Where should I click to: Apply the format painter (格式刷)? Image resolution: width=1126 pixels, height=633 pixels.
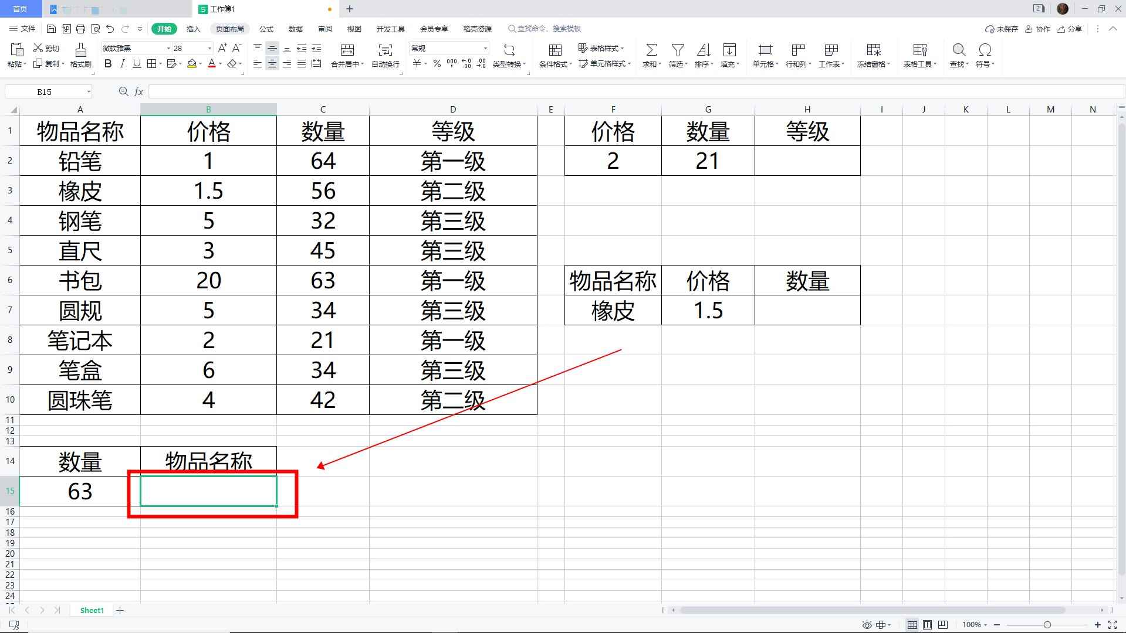tap(80, 56)
